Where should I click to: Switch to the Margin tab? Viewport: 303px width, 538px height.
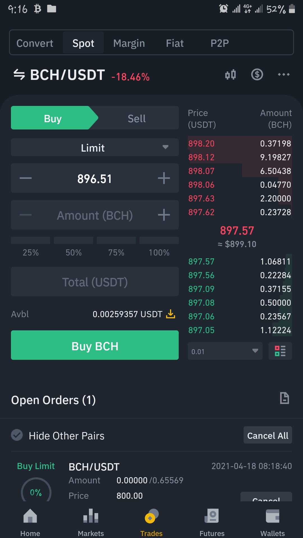point(129,43)
